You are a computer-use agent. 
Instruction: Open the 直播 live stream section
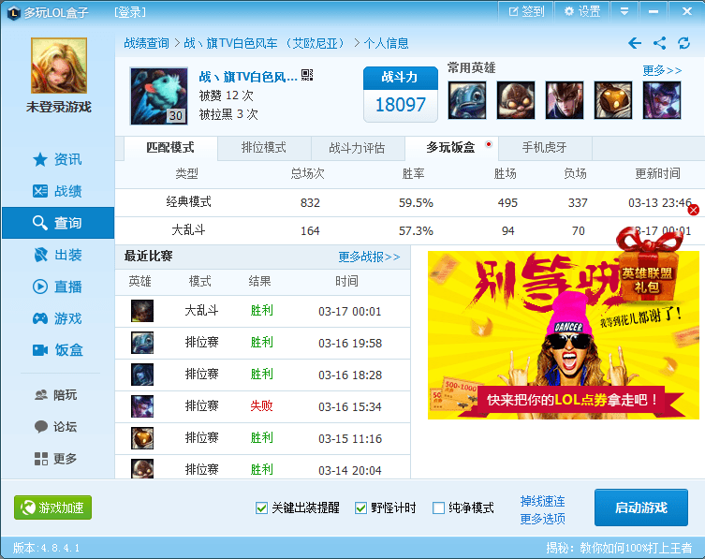coord(57,287)
